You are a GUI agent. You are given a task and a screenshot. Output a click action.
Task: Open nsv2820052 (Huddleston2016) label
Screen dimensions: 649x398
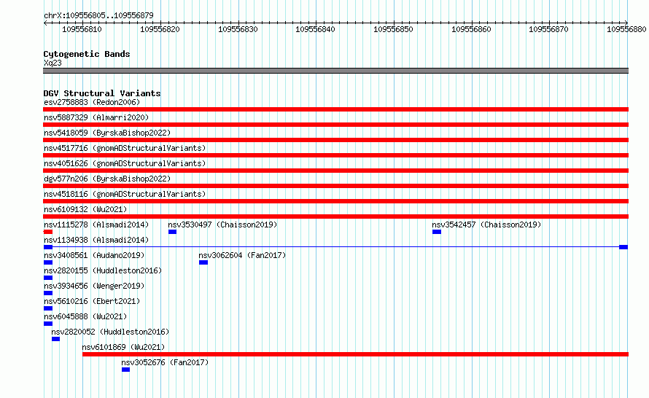(x=110, y=332)
